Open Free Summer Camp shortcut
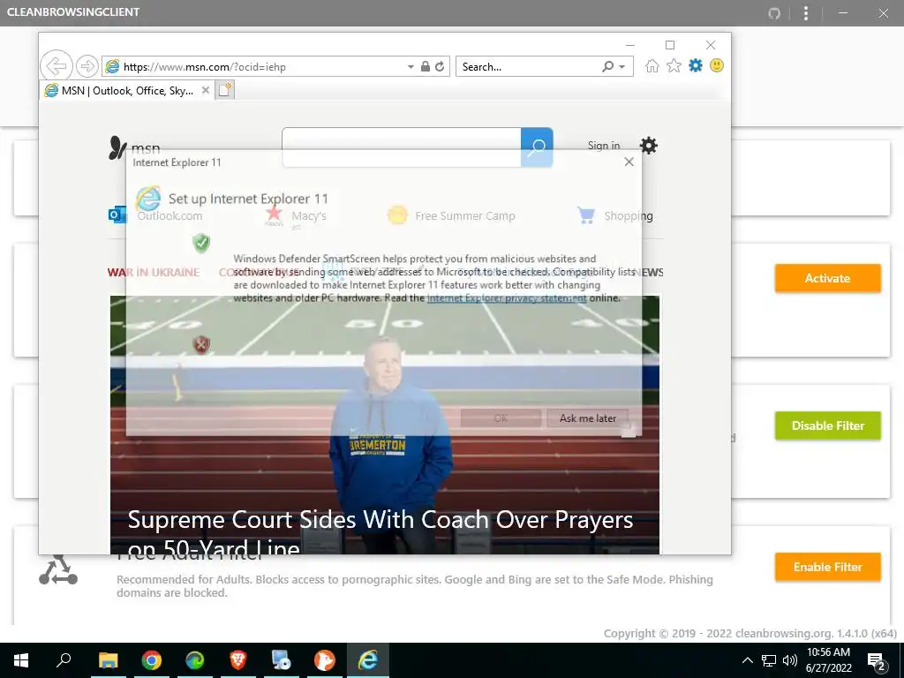This screenshot has width=904, height=678. pyautogui.click(x=451, y=215)
